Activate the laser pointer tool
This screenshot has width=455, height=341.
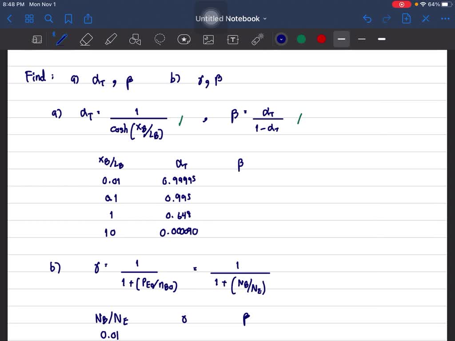(257, 39)
